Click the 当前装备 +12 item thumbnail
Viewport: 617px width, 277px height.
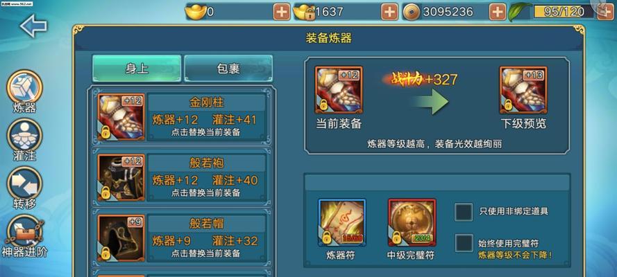point(339,90)
